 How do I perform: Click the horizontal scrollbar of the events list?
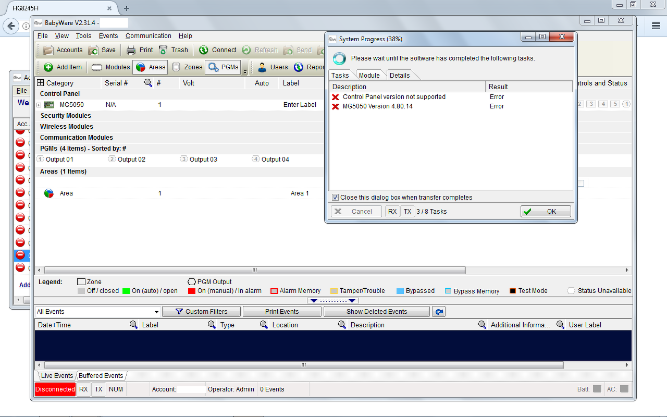click(x=304, y=366)
